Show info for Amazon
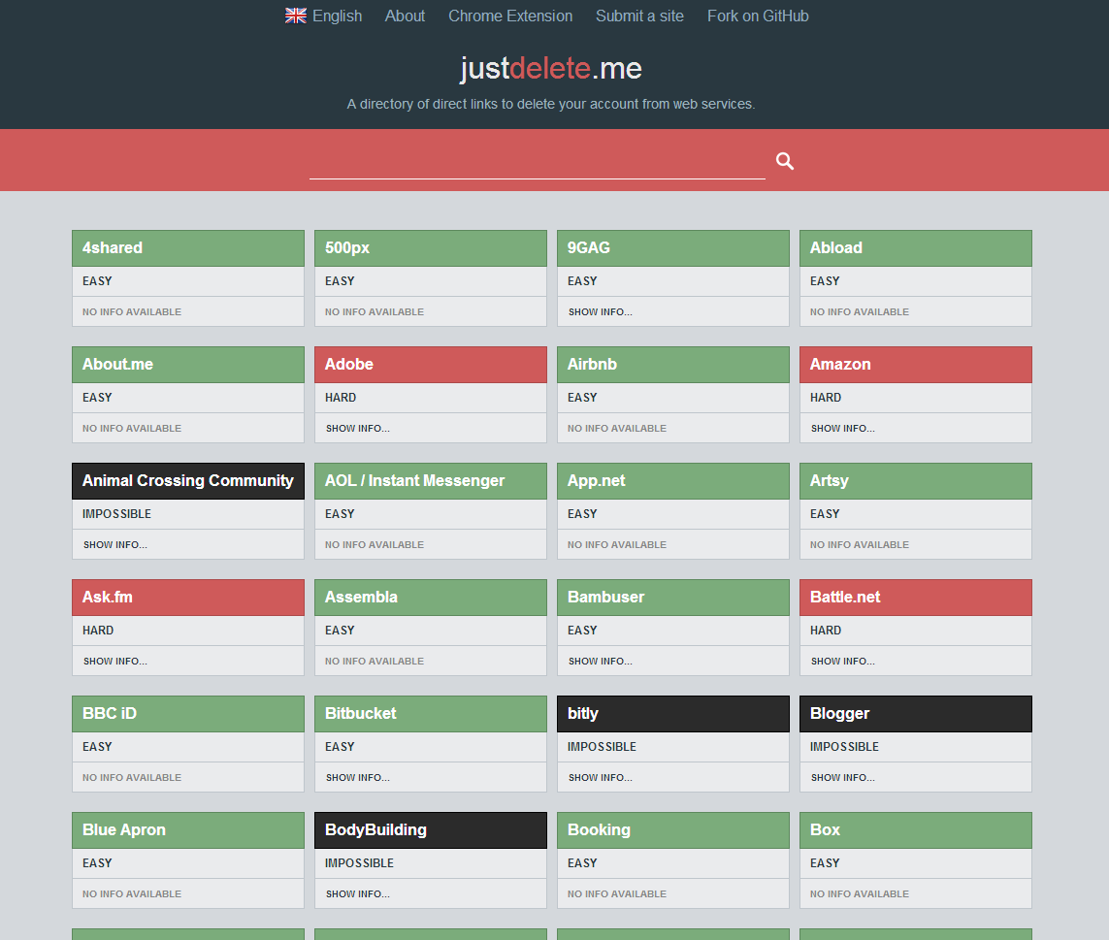 click(841, 428)
